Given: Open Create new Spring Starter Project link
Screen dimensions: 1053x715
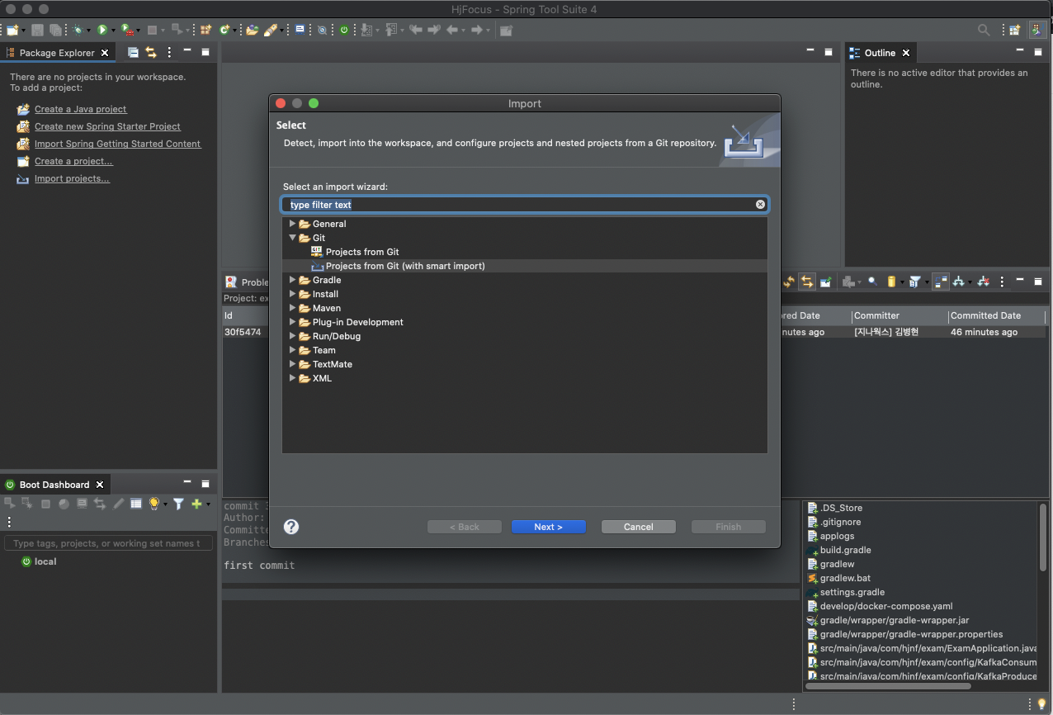Looking at the screenshot, I should [107, 126].
